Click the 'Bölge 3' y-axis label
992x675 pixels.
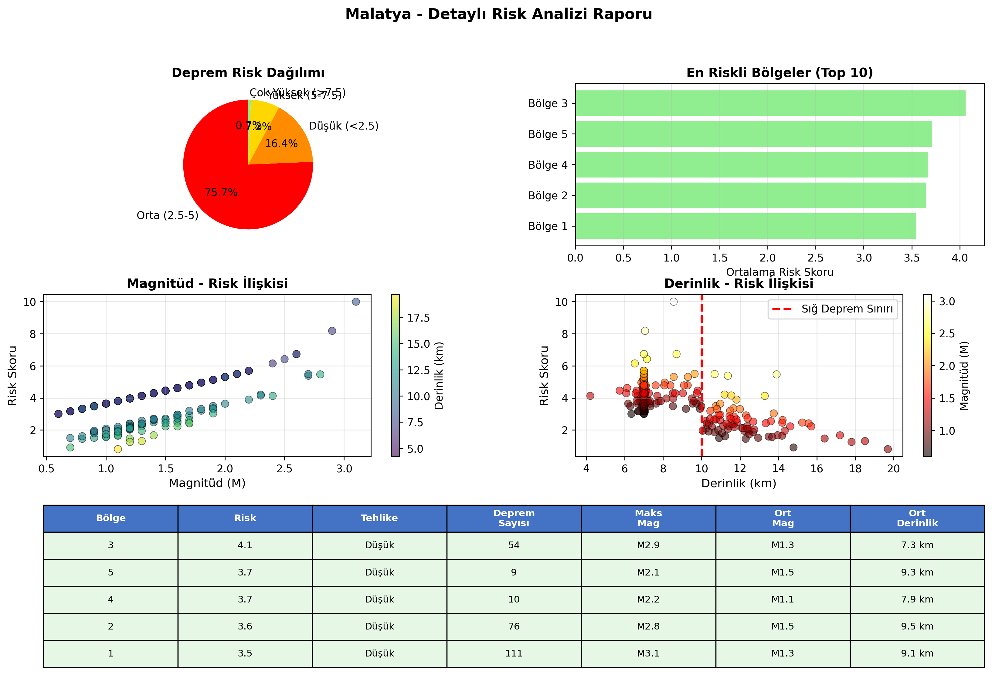(x=548, y=103)
